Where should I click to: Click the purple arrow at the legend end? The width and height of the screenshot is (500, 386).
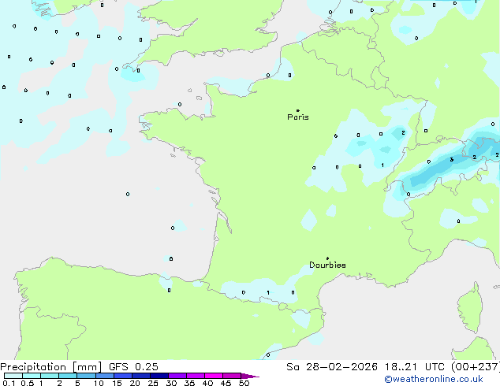point(250,376)
